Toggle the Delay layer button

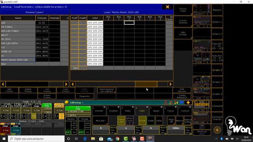[159, 121]
